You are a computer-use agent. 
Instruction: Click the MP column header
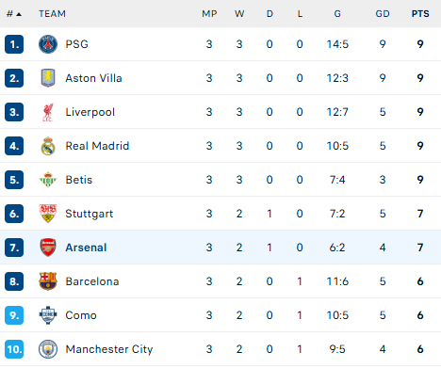pos(209,14)
